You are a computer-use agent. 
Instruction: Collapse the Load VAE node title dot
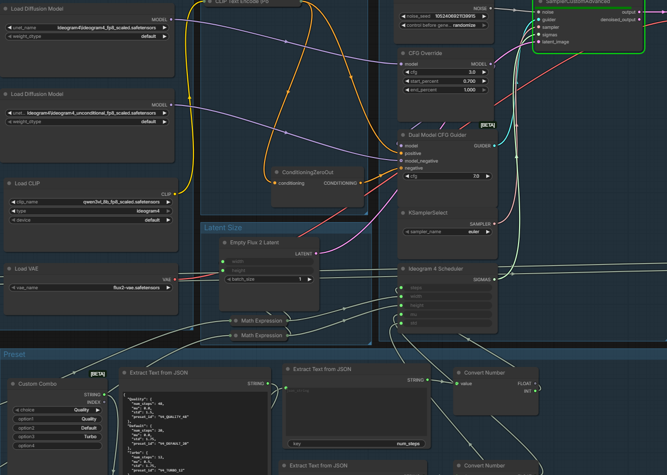tap(9, 269)
